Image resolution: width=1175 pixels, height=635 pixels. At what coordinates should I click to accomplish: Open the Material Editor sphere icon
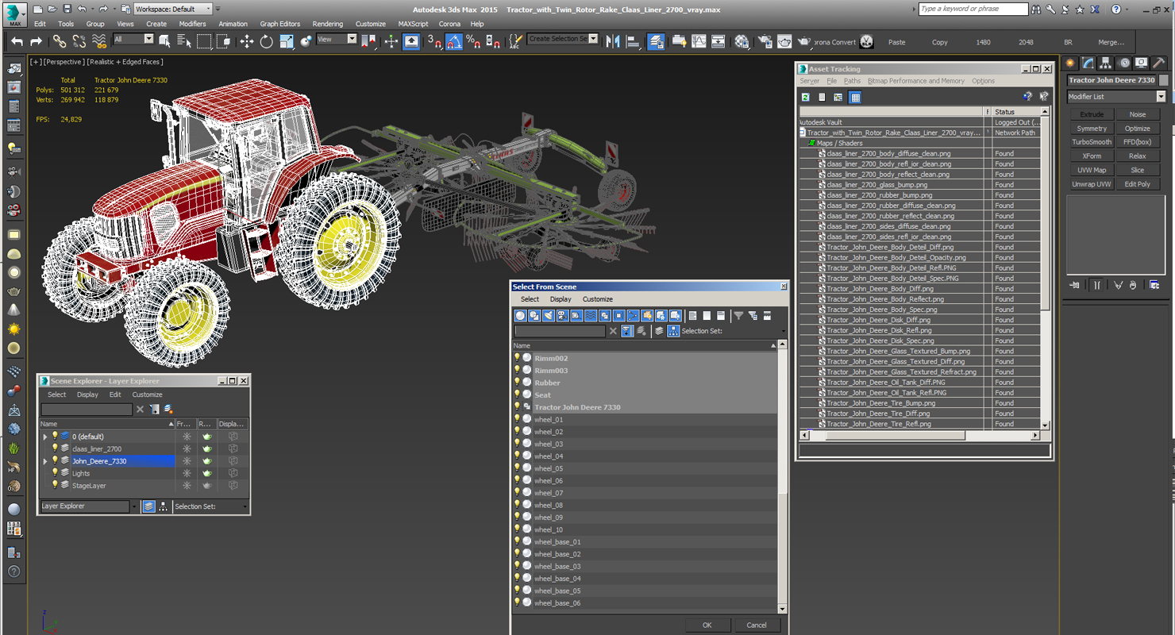[742, 41]
